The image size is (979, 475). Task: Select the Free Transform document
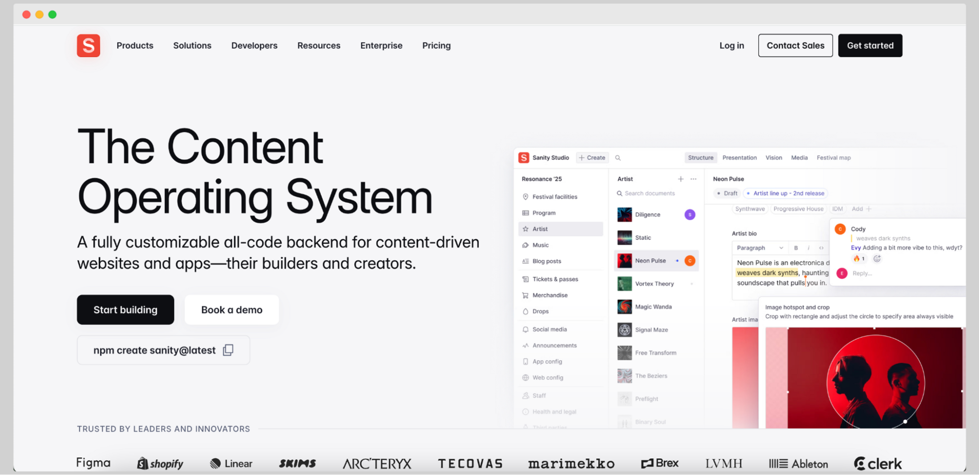(656, 353)
